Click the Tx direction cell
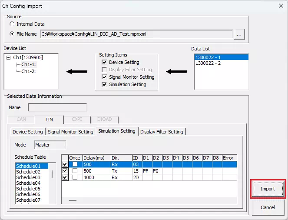Image resolution: width=288 pixels, height=220 pixels. click(x=121, y=171)
